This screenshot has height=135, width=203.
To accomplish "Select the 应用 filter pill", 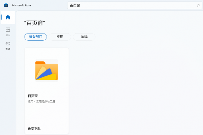I will pos(60,37).
